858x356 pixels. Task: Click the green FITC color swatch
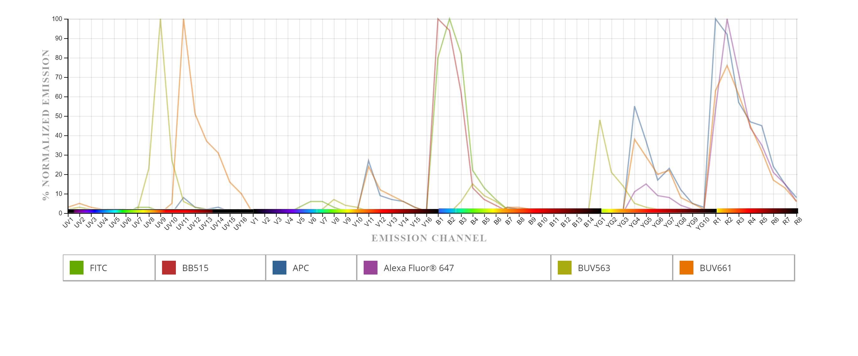click(x=76, y=268)
